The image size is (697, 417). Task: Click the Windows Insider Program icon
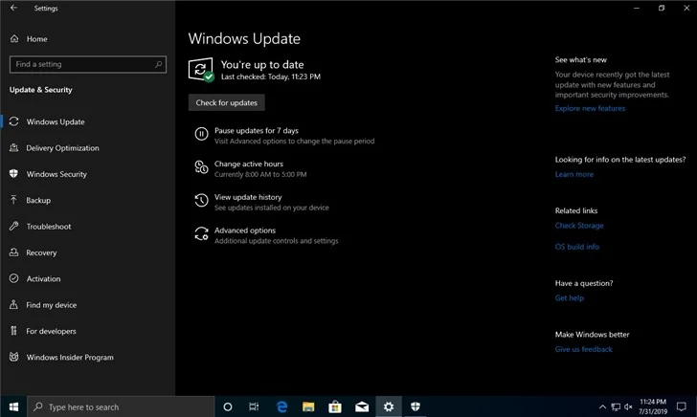click(13, 357)
